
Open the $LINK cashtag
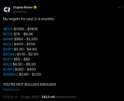(x=8, y=69)
